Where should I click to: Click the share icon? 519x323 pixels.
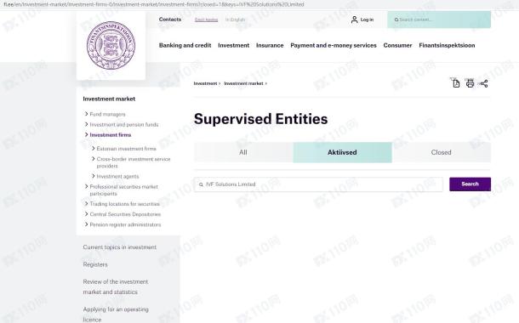point(484,83)
